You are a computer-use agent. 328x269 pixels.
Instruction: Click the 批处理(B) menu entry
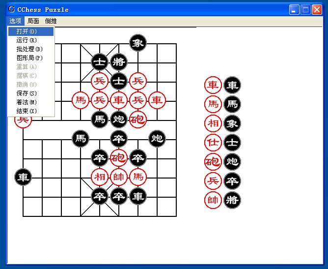30,49
